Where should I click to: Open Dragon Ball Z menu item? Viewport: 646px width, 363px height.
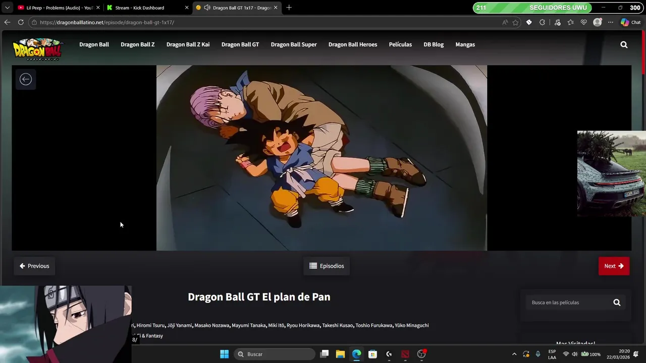tap(137, 44)
